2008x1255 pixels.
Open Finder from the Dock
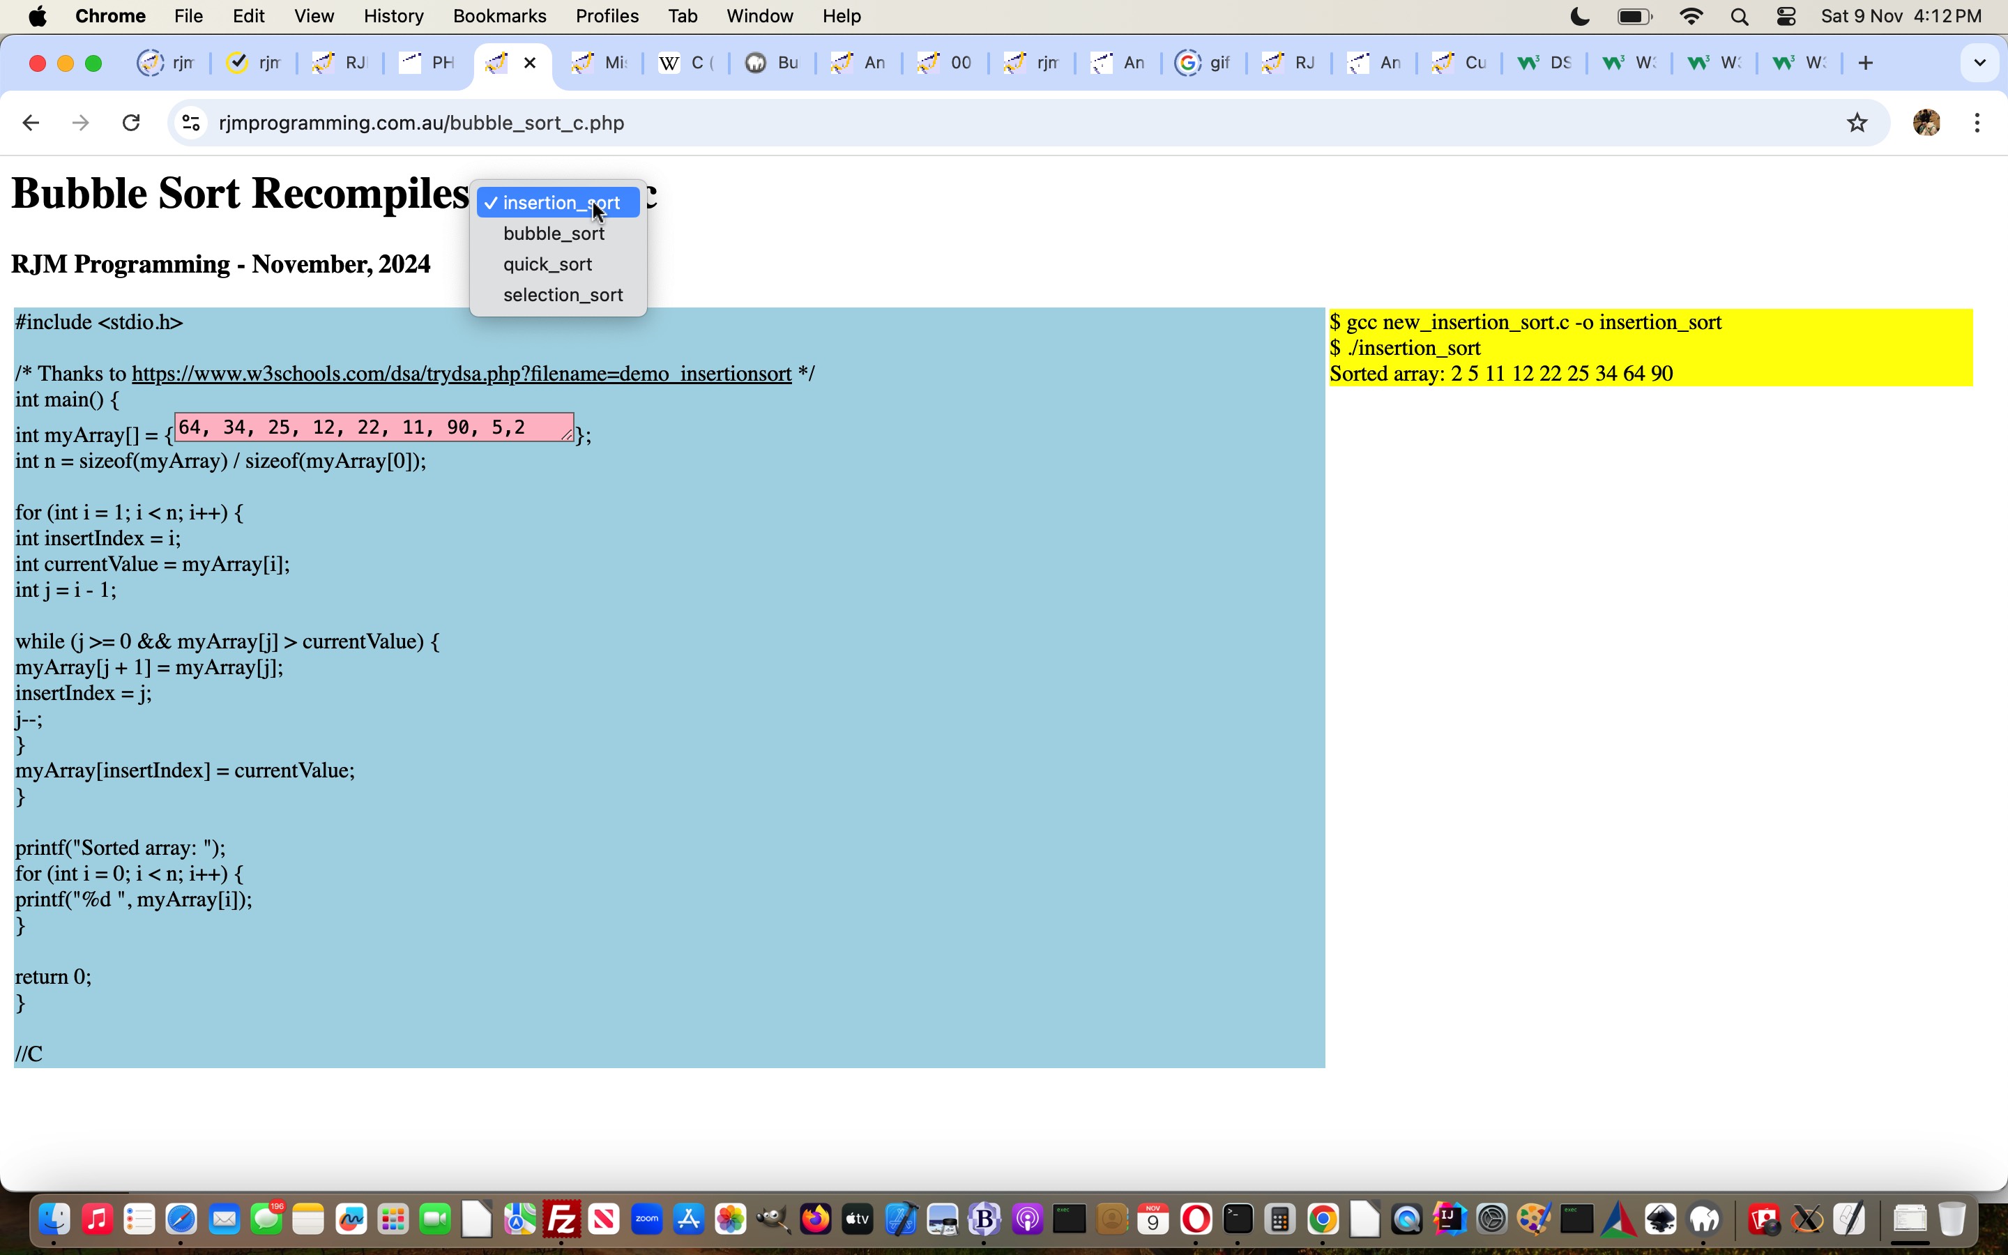point(55,1219)
